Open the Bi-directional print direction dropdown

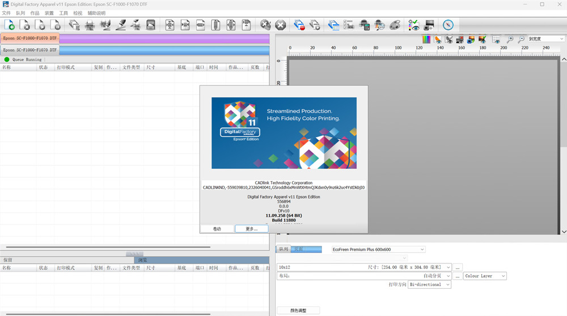click(x=430, y=285)
